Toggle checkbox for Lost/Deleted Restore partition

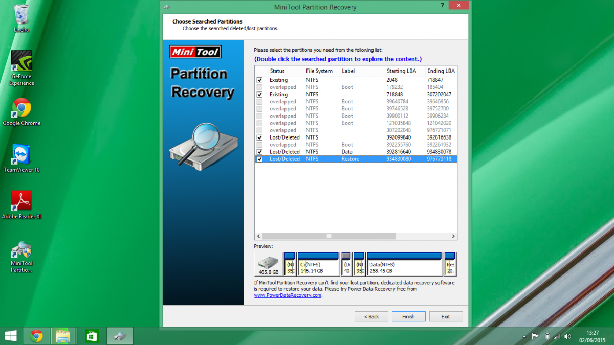(259, 159)
